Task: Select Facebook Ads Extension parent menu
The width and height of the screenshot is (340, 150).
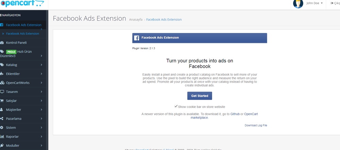Action: pos(23,25)
